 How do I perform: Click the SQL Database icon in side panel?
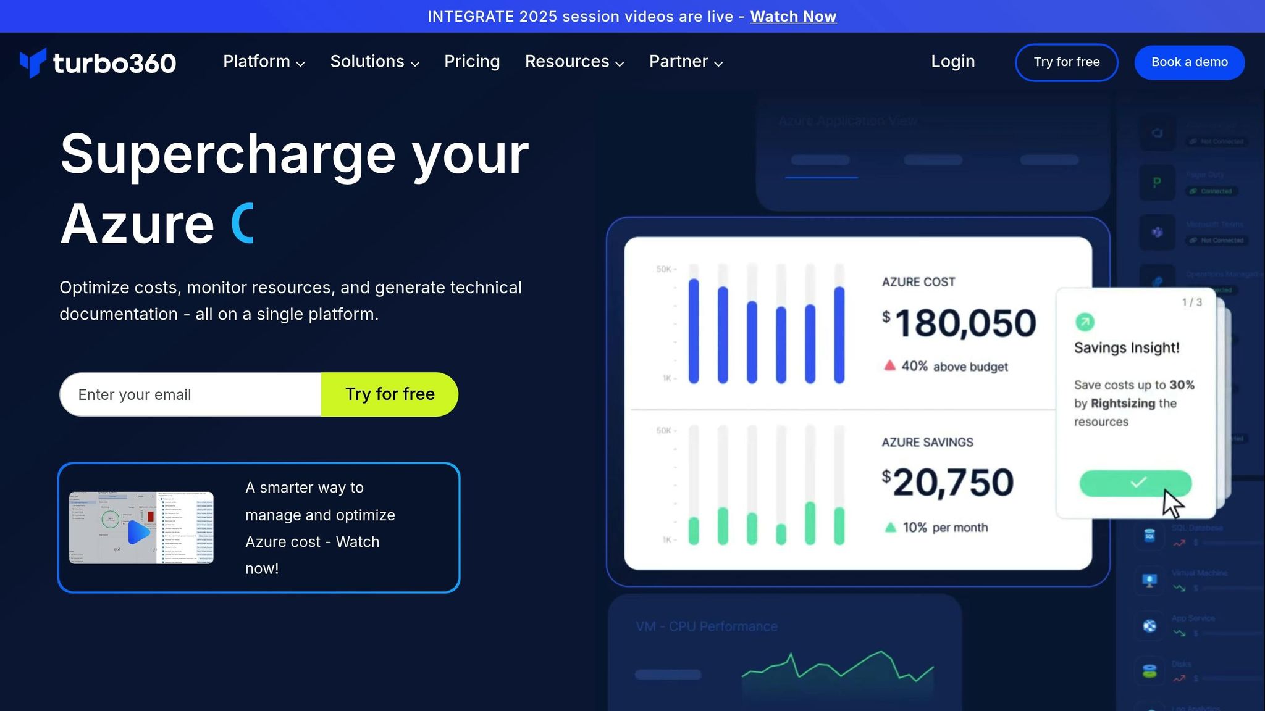pos(1149,536)
